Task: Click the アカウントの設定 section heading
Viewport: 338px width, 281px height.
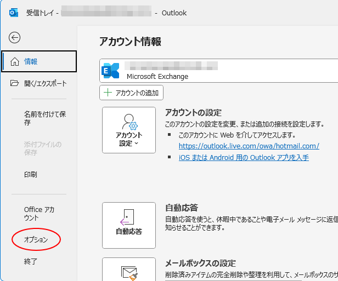Action: click(193, 112)
